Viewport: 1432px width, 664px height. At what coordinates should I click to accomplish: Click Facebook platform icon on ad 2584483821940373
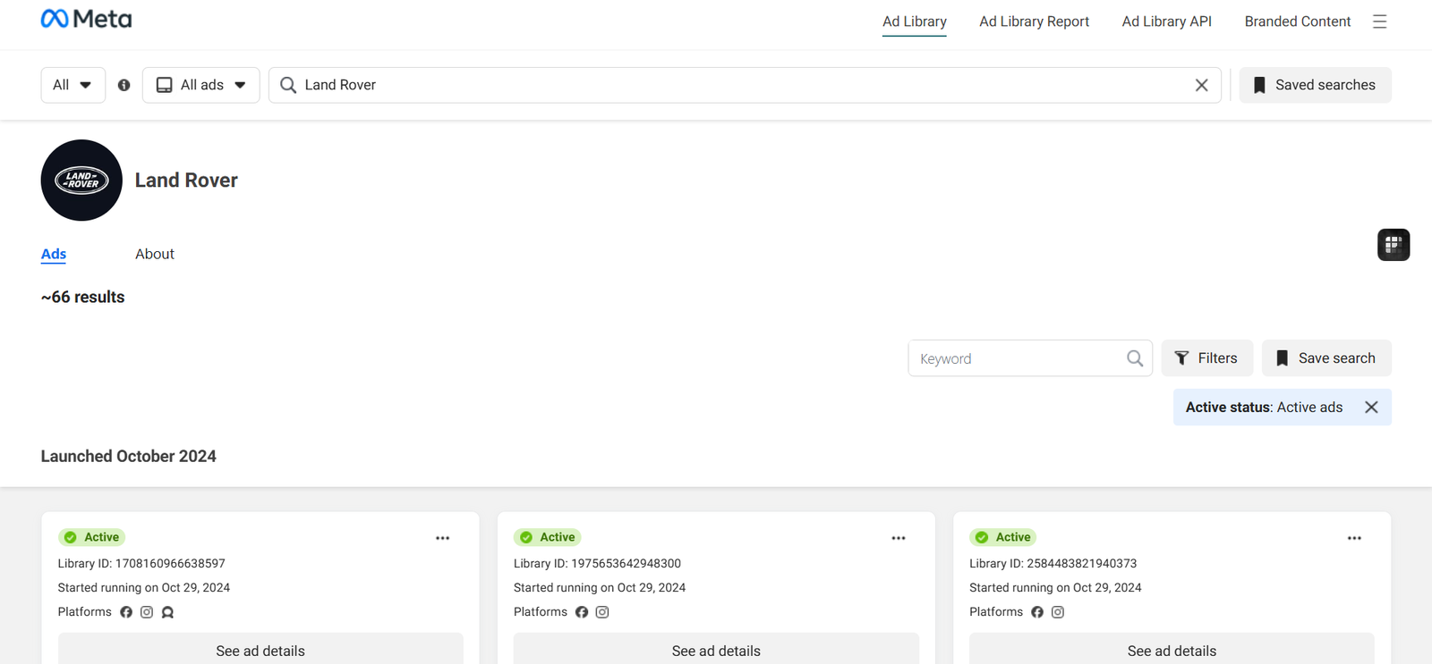click(1037, 612)
